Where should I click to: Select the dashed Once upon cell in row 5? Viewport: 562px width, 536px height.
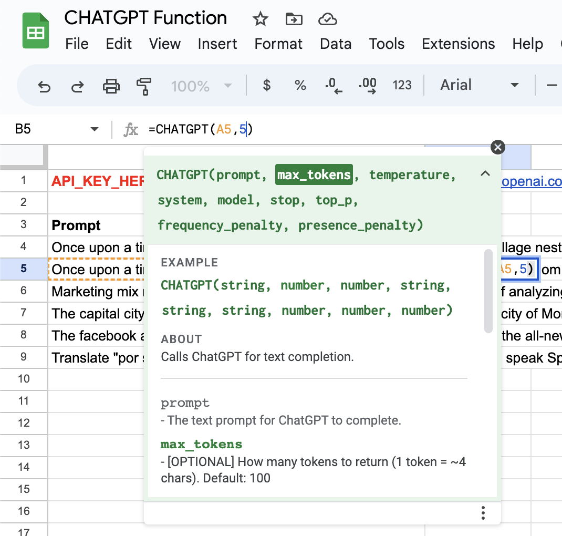tap(96, 269)
